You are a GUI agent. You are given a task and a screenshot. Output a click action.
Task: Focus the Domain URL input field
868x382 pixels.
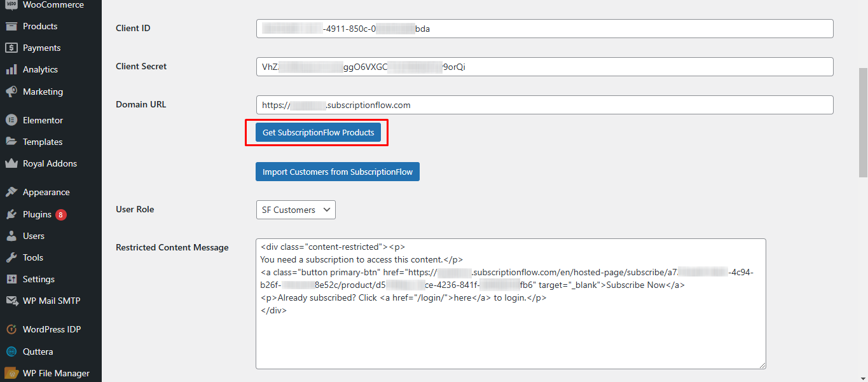click(545, 105)
